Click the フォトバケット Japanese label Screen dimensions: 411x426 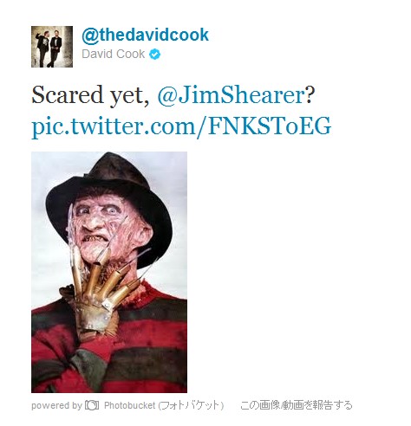click(x=191, y=405)
